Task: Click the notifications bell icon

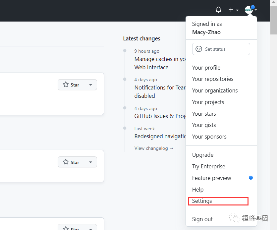Action: [x=218, y=10]
